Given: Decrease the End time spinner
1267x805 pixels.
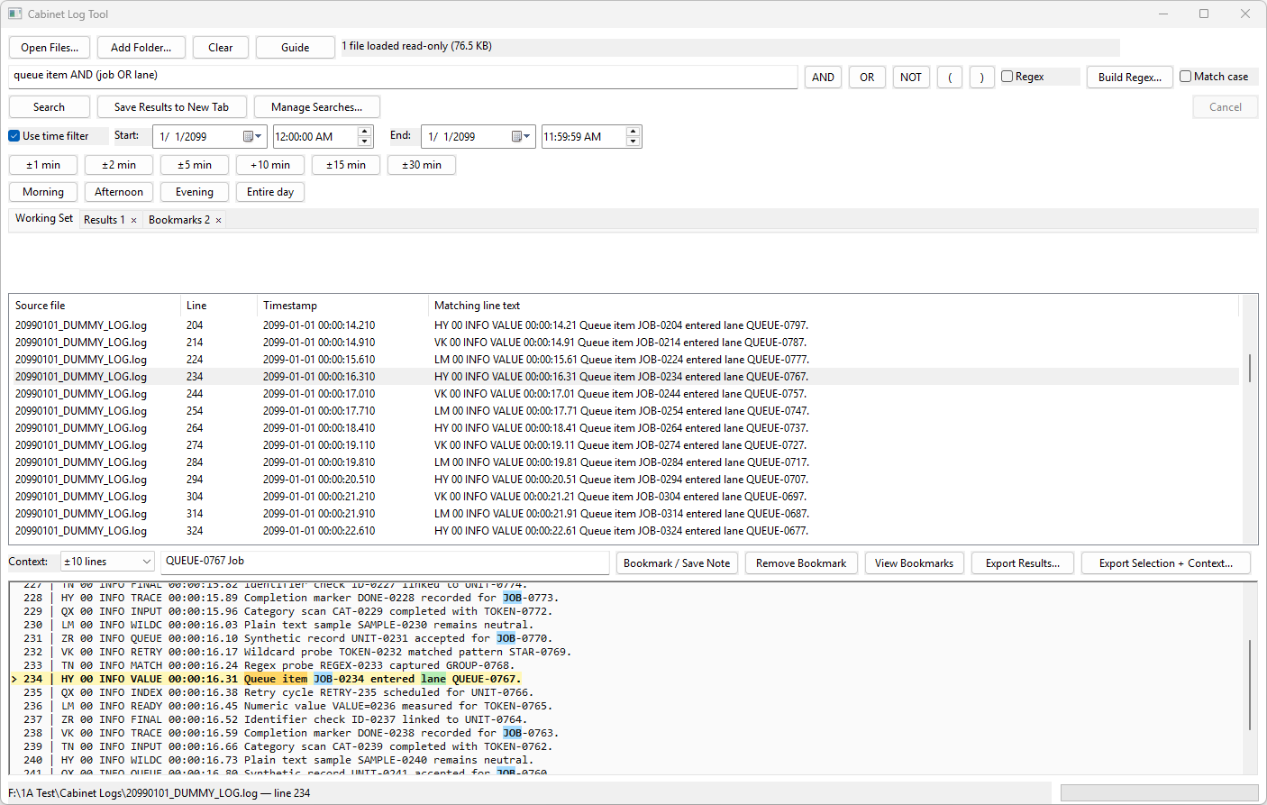Looking at the screenshot, I should [x=633, y=142].
